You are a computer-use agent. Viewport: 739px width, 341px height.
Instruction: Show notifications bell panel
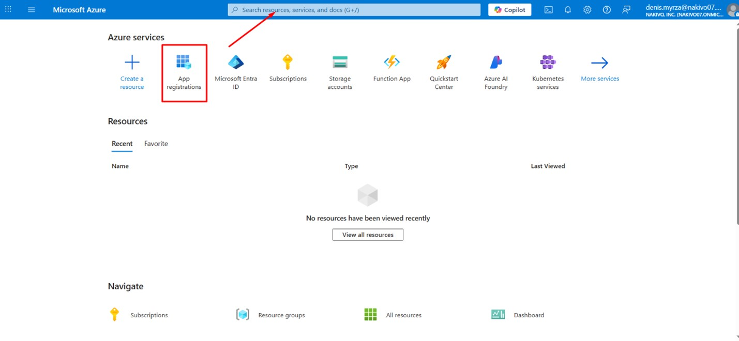(x=568, y=10)
